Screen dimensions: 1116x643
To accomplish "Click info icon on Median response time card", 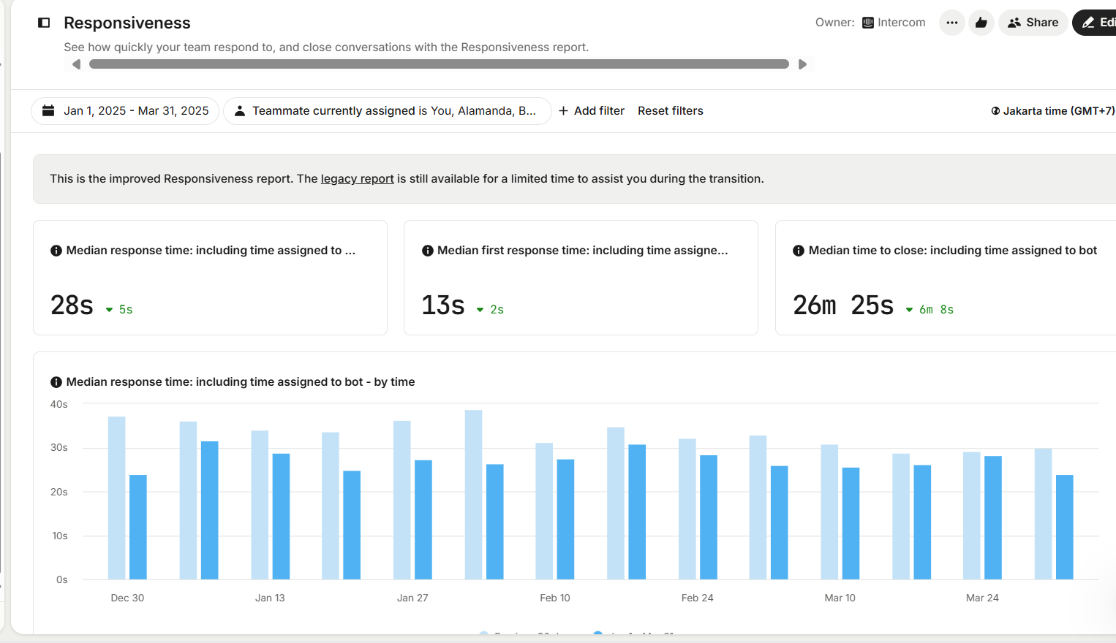I will (x=56, y=251).
